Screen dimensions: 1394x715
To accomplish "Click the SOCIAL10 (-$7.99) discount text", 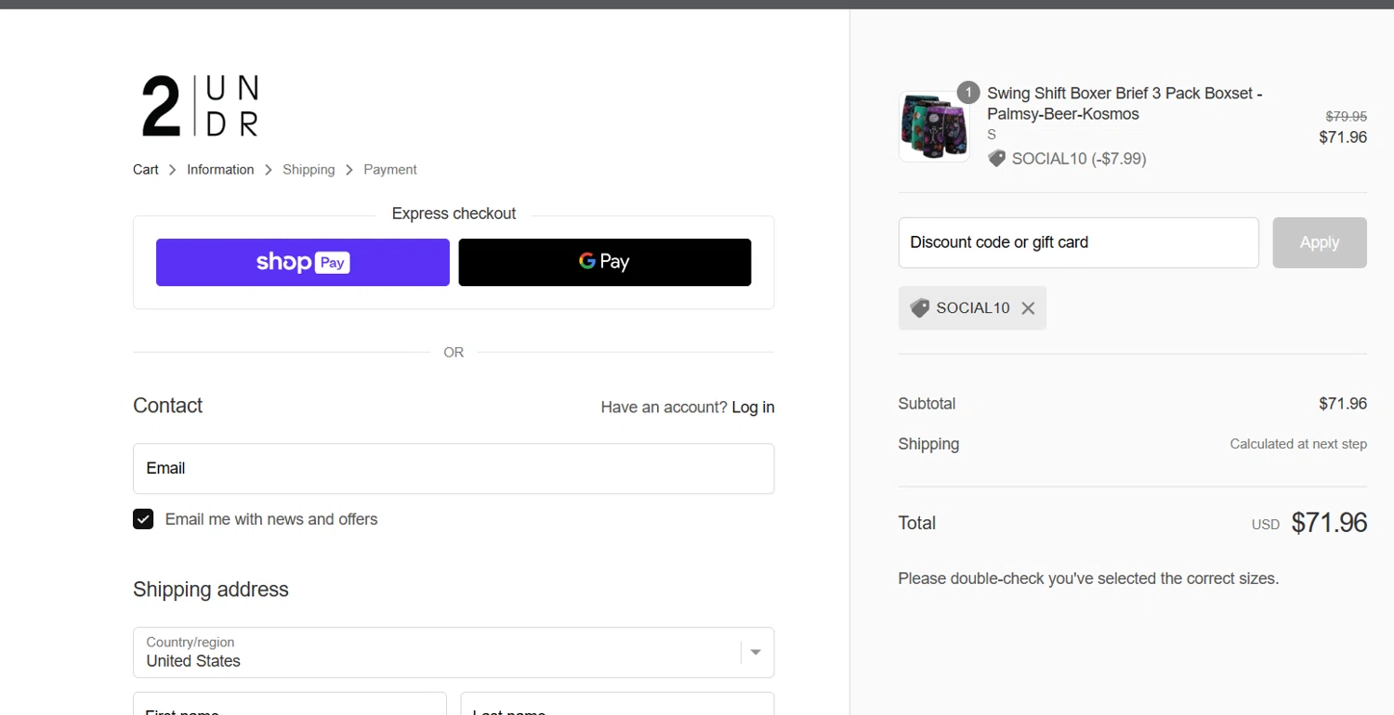I will (x=1079, y=159).
